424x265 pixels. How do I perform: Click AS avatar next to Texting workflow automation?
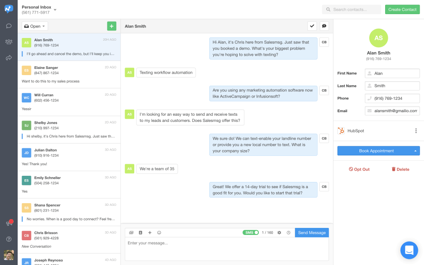click(x=129, y=72)
